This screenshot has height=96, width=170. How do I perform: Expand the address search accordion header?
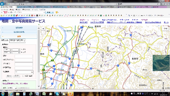pos(19,28)
